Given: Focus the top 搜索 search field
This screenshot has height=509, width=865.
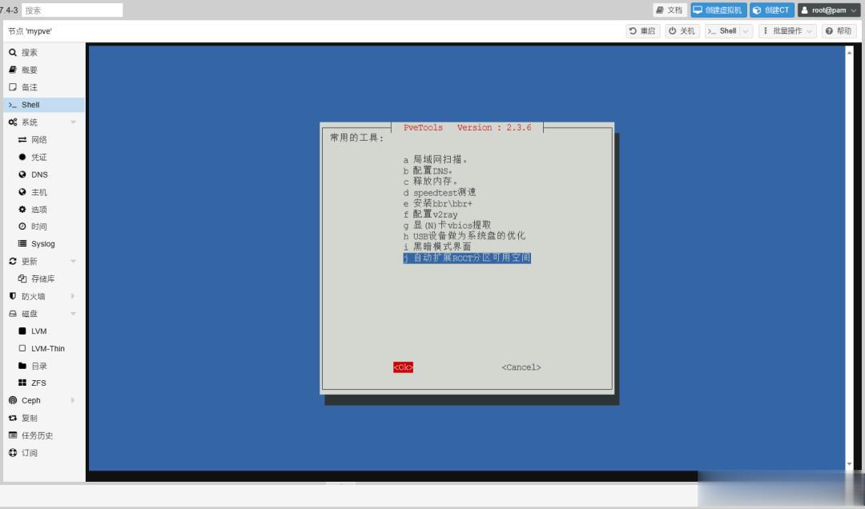Looking at the screenshot, I should point(72,10).
